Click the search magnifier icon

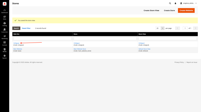pos(170,3)
